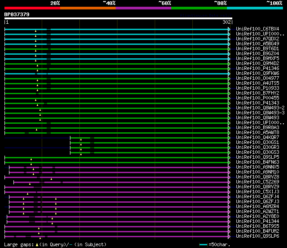Select the UniRef100_C5Z269 label

[x=257, y=182]
